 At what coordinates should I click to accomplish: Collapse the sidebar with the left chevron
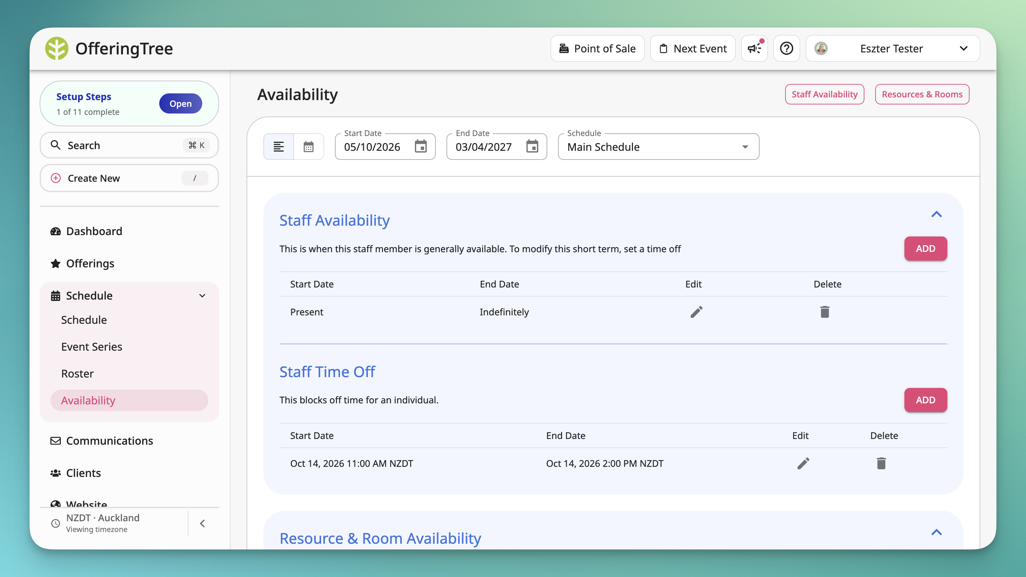202,523
